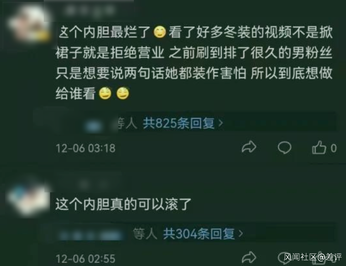
Task: Open the second commenter's blurred avatar
Action: click(29, 198)
